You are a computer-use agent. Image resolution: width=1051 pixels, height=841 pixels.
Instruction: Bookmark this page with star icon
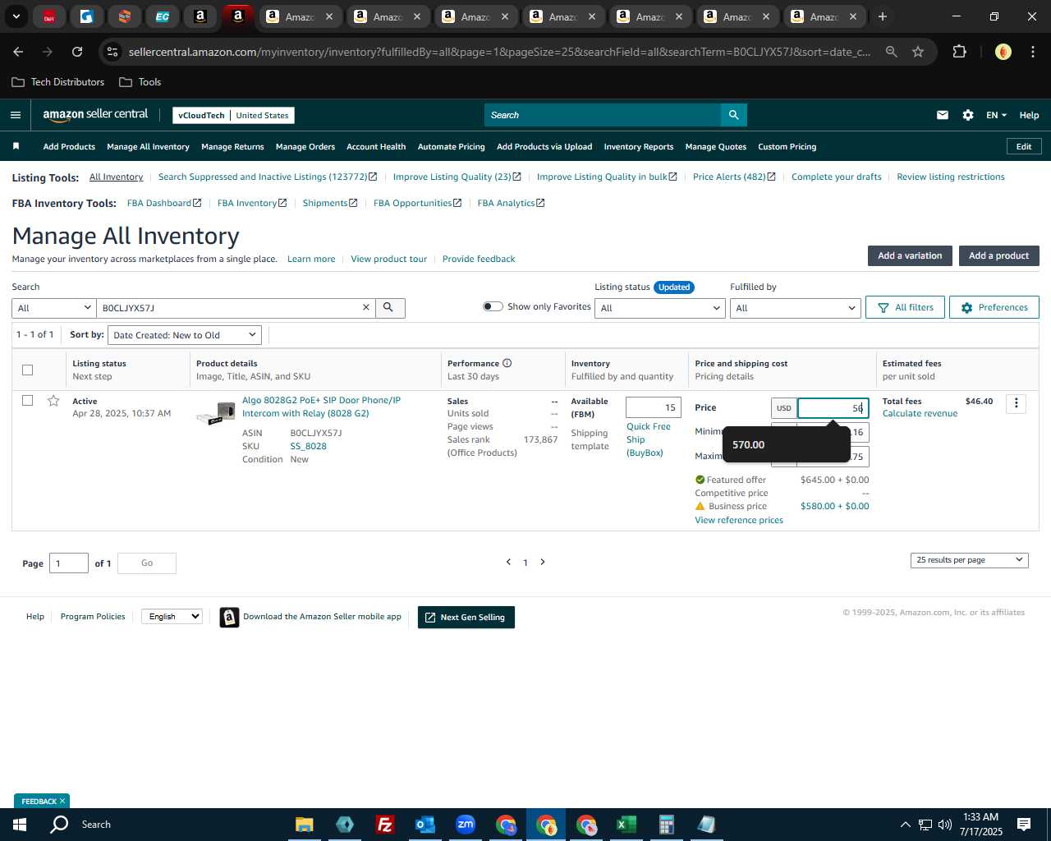[x=918, y=52]
